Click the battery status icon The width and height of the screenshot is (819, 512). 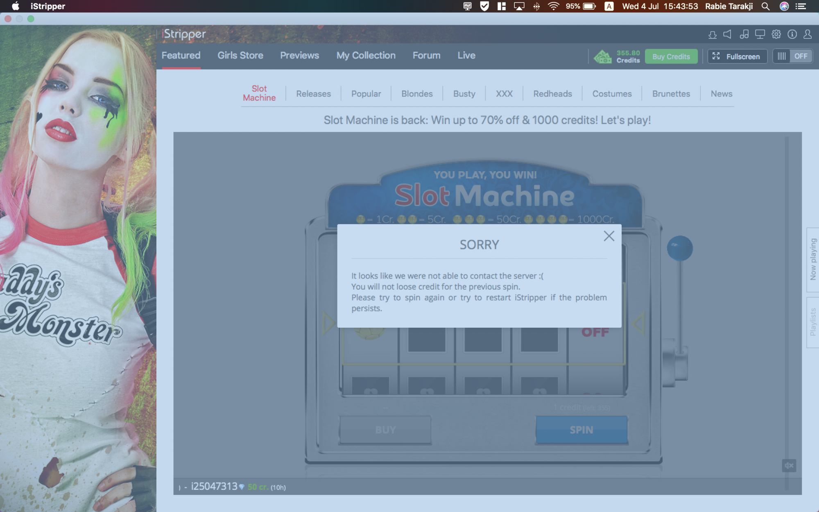click(589, 6)
